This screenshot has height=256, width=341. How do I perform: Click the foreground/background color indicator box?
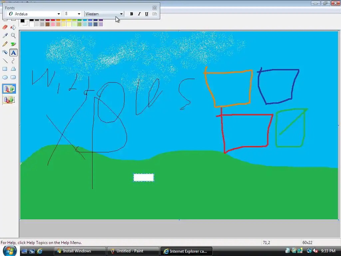pos(24,22)
